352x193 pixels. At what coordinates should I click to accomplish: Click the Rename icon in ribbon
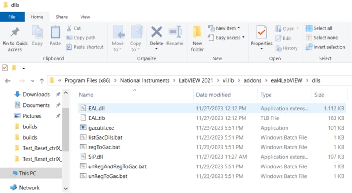[x=175, y=32]
